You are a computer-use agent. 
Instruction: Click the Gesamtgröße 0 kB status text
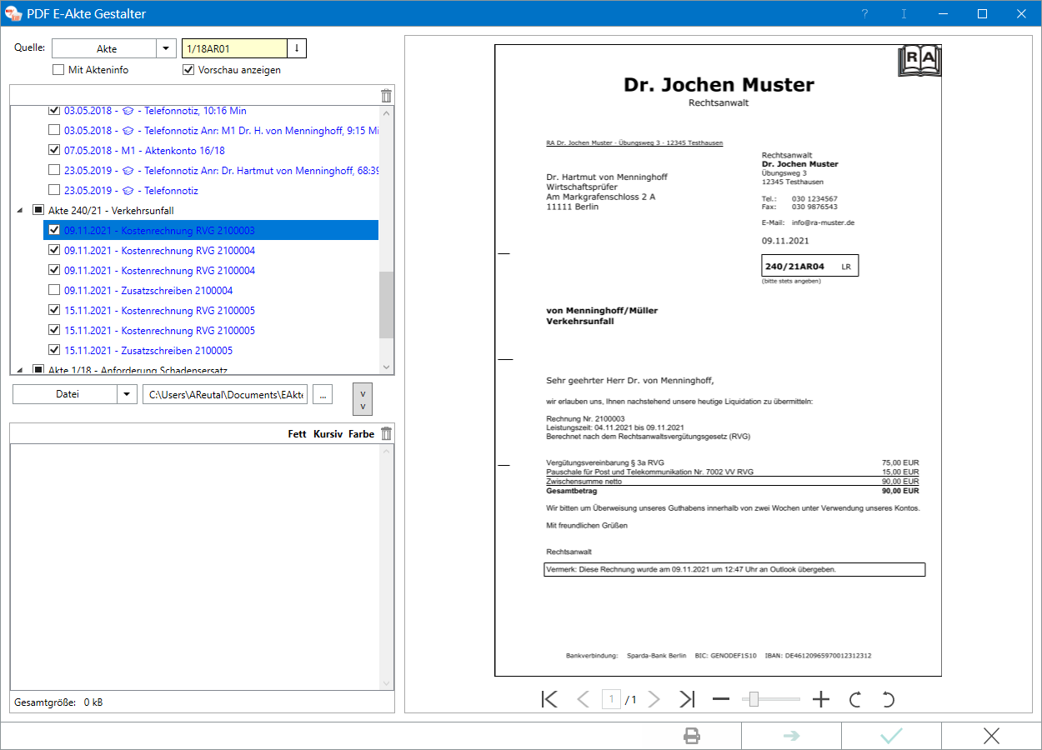click(x=58, y=702)
